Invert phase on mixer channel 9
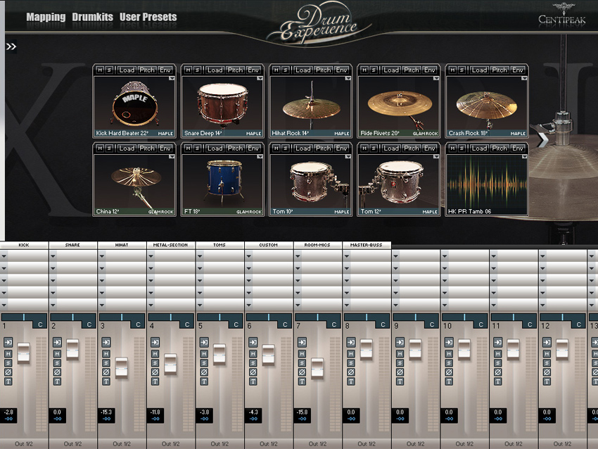Screen dimensions: 598x449 click(400, 372)
